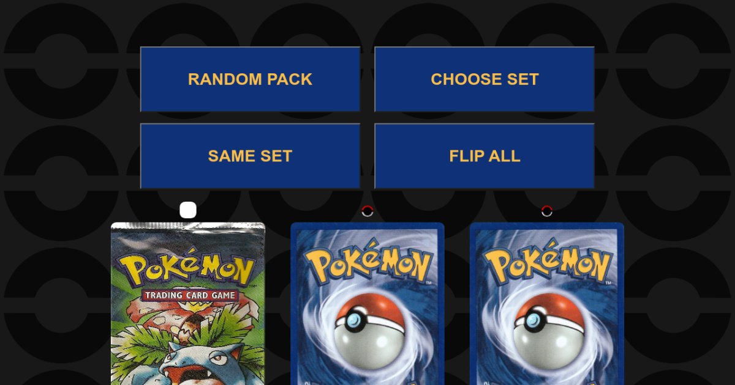The image size is (735, 385).
Task: Open a random booster pack
Action: 250,79
